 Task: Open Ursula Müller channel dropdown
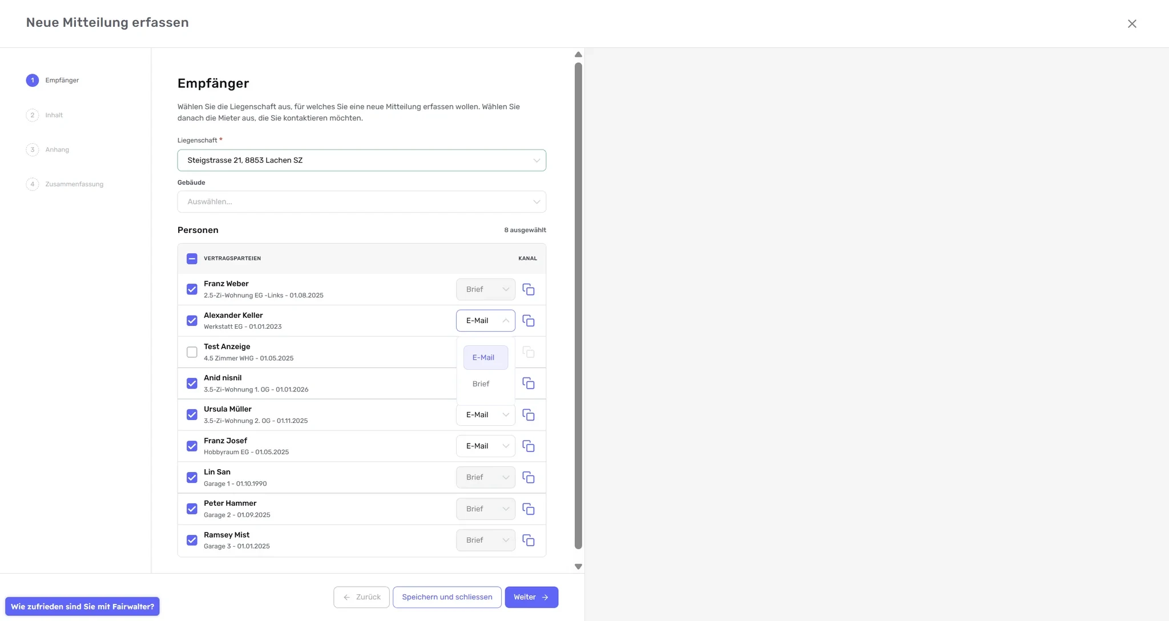pos(485,415)
